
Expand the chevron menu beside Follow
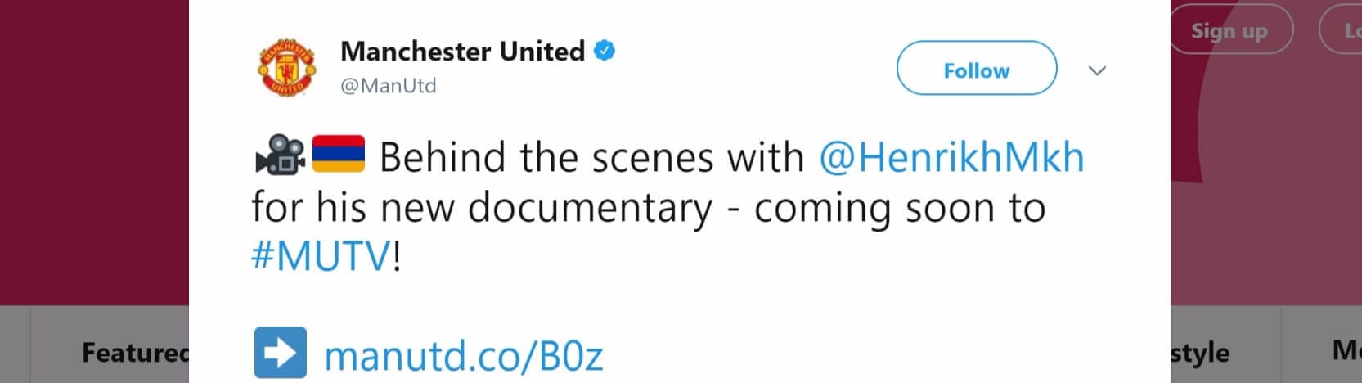coord(1097,70)
